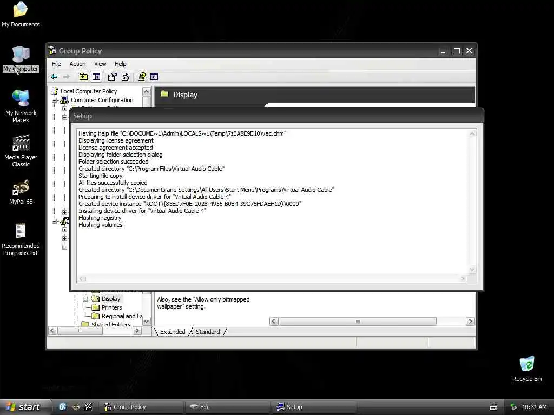This screenshot has height=415, width=554.
Task: Open the Action menu
Action: point(77,64)
